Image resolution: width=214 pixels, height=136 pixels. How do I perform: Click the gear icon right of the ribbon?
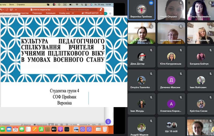click(x=110, y=13)
